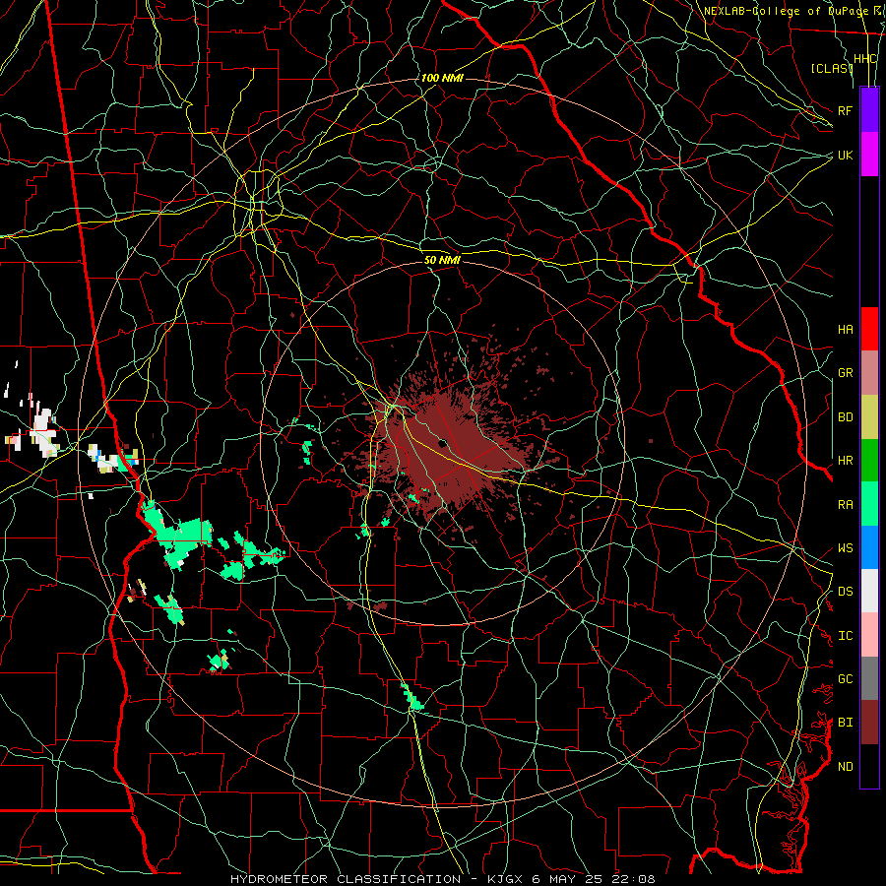Click the ND black legend swatch
Viewport: 886px width, 886px height.
click(x=869, y=766)
